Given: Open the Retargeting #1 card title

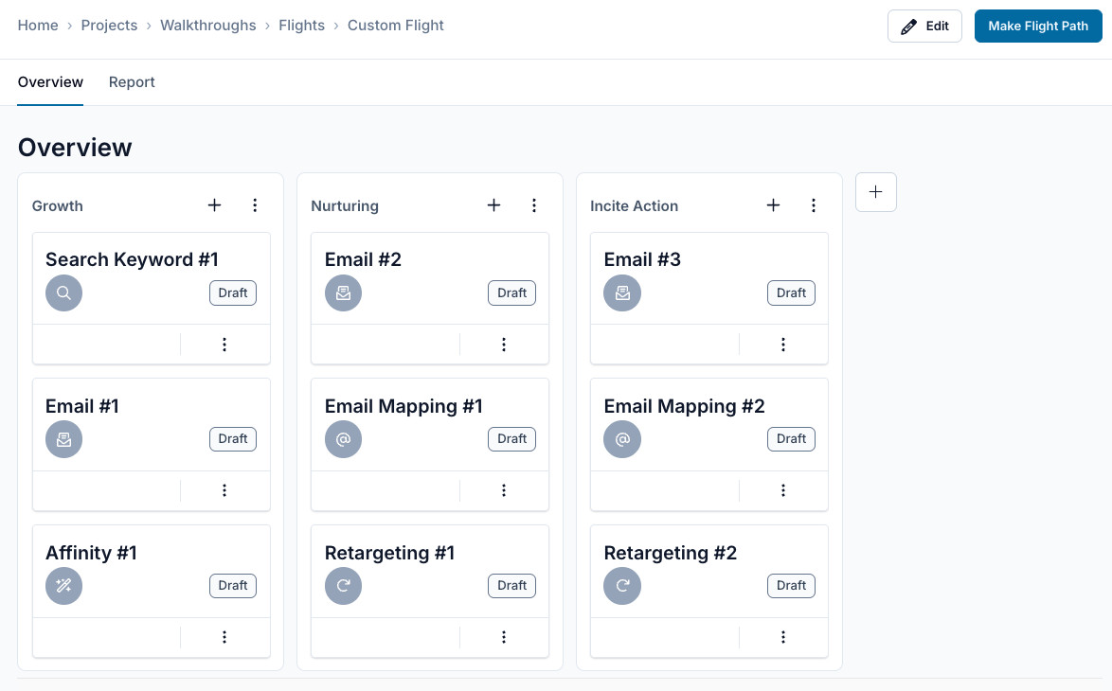Looking at the screenshot, I should tap(389, 553).
